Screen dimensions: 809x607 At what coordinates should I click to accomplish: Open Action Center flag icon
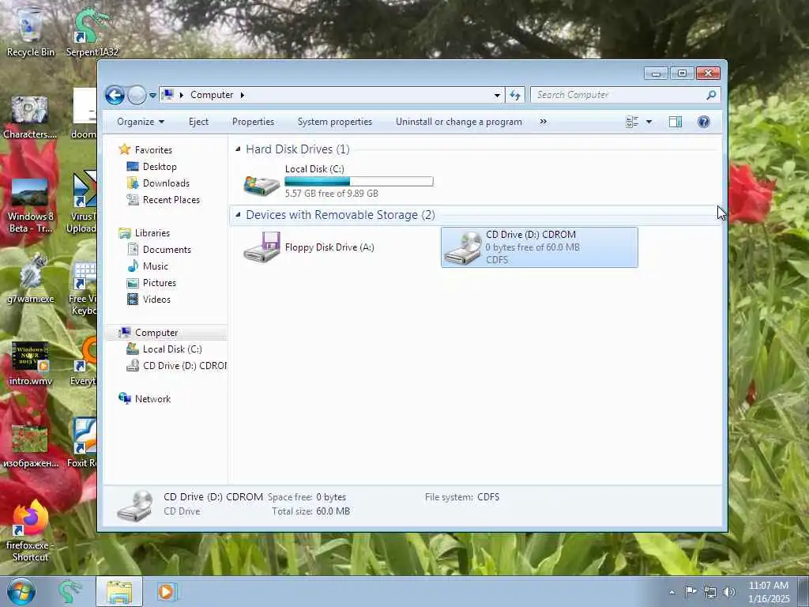690,591
